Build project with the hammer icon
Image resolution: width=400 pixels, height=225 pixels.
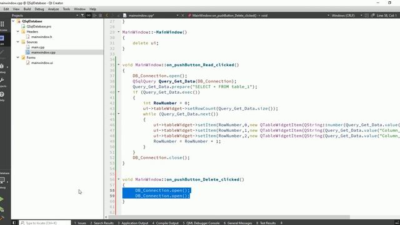pyautogui.click(x=2, y=218)
